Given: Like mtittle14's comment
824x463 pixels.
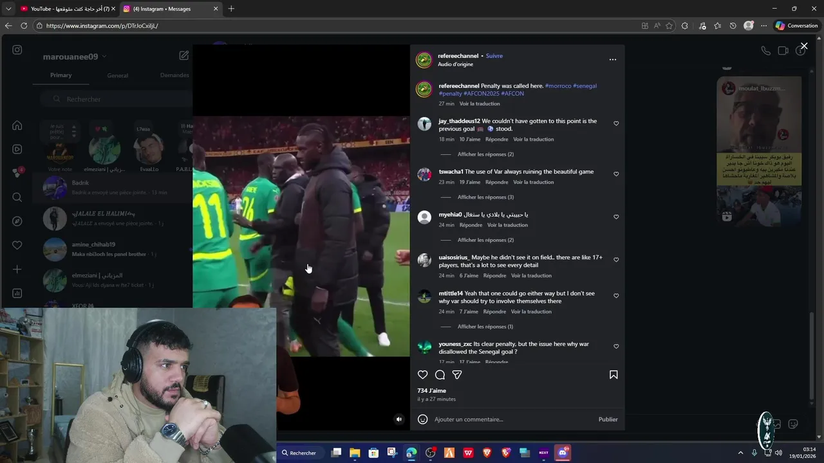Looking at the screenshot, I should point(616,296).
